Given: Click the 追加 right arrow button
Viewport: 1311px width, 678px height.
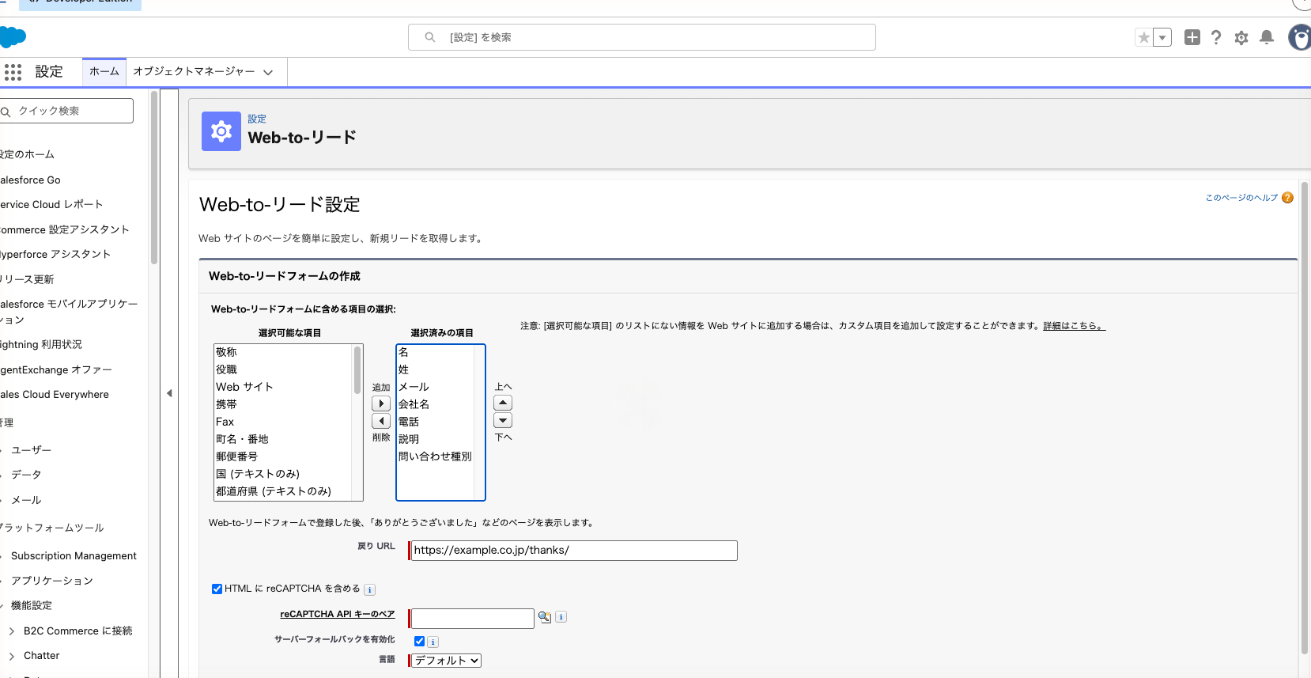Looking at the screenshot, I should [x=381, y=403].
